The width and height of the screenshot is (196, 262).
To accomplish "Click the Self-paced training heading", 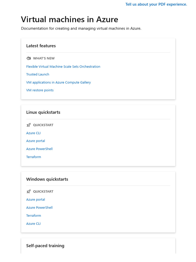I will point(45,246).
